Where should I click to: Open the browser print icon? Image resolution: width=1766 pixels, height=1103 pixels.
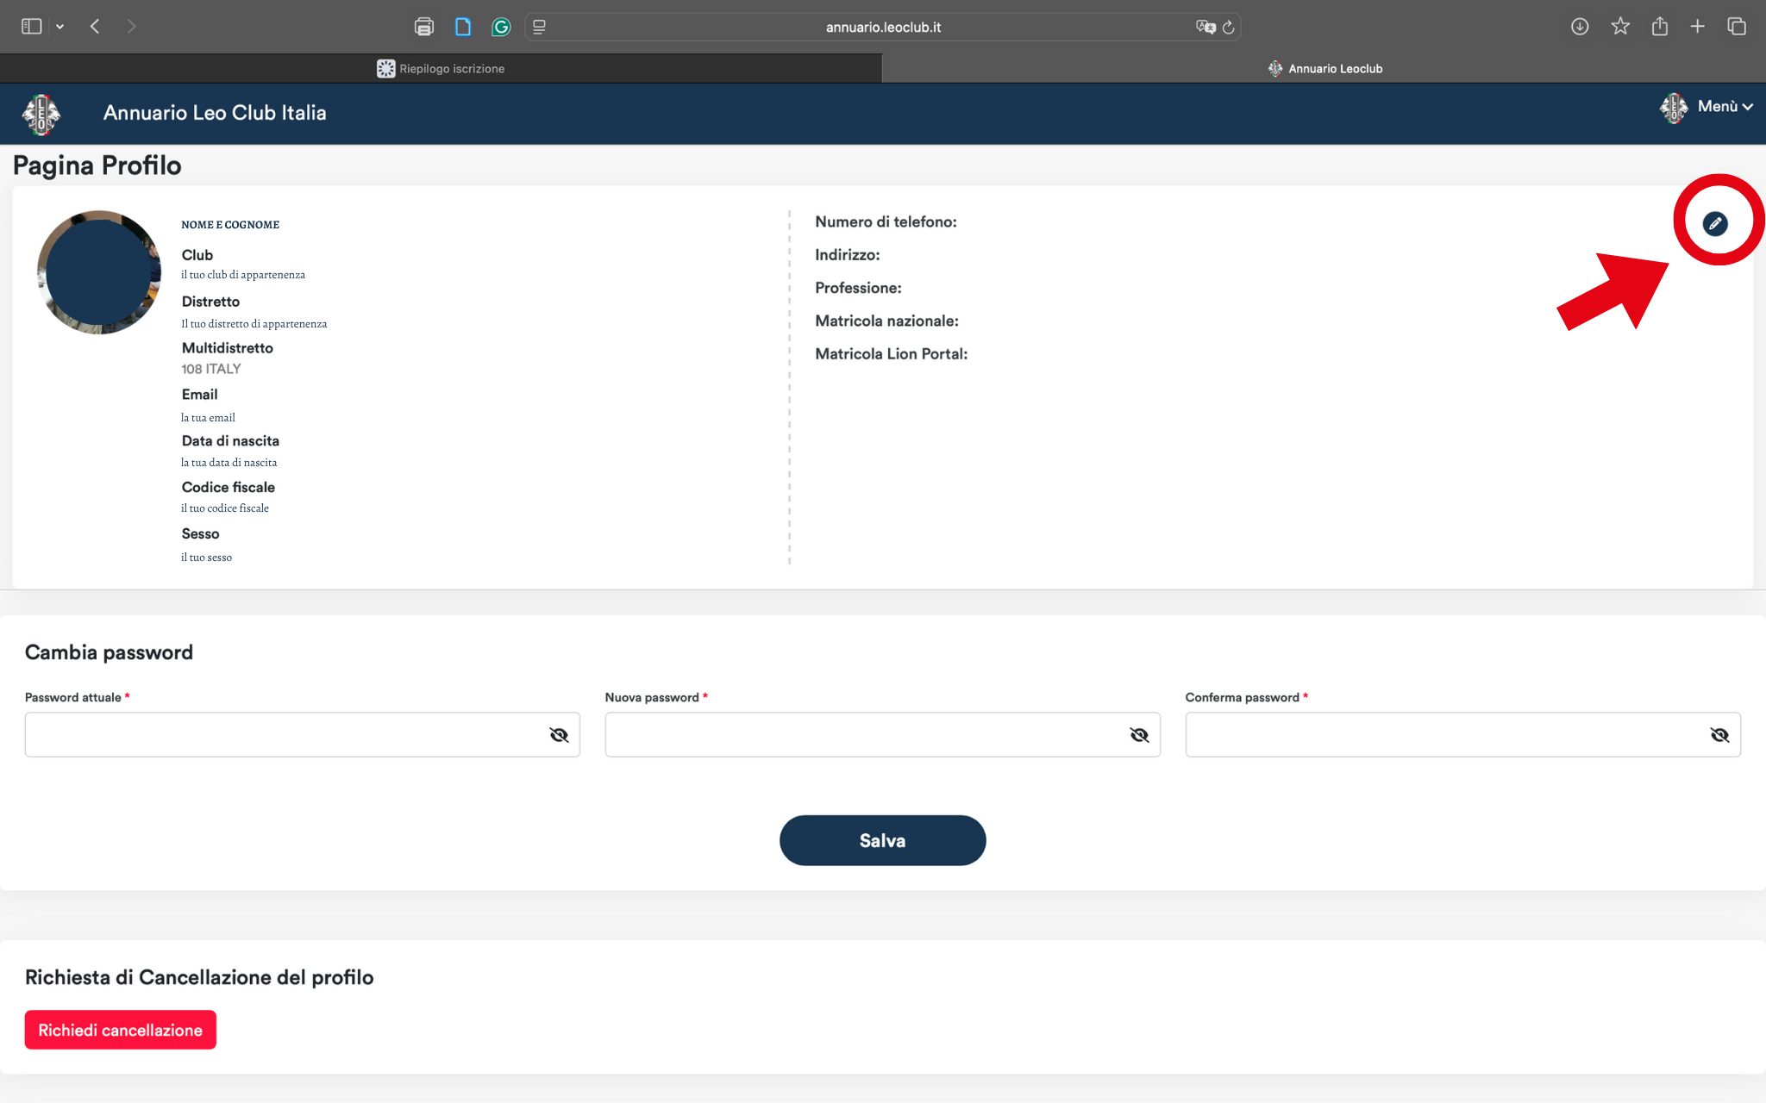(423, 27)
